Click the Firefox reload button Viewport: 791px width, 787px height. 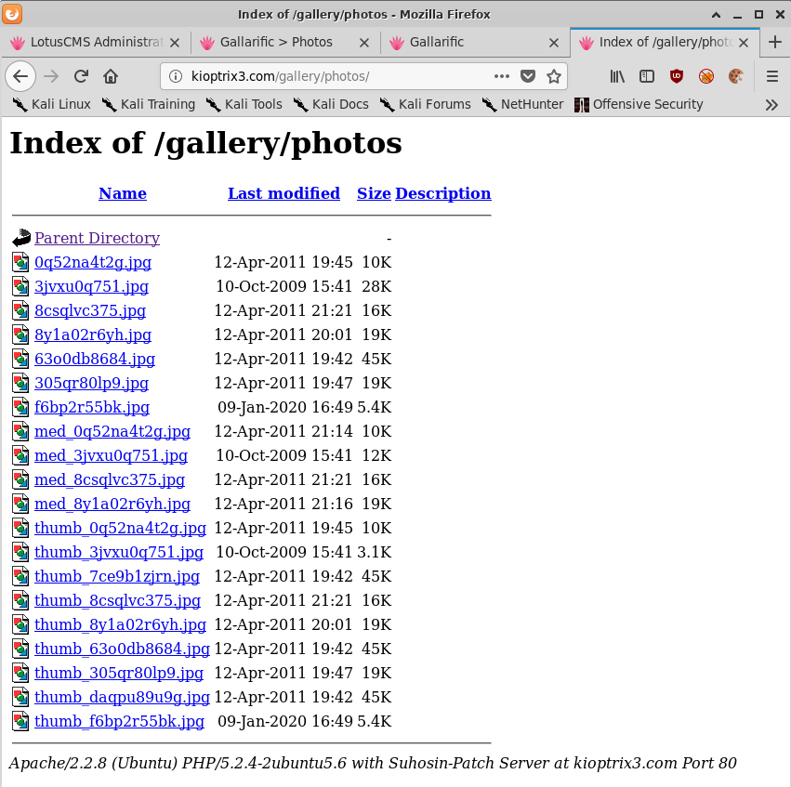click(x=81, y=76)
